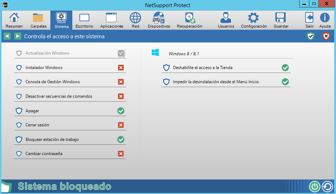The width and height of the screenshot is (336, 194).
Task: Close the NetSupport Protect window
Action: pos(326,4)
